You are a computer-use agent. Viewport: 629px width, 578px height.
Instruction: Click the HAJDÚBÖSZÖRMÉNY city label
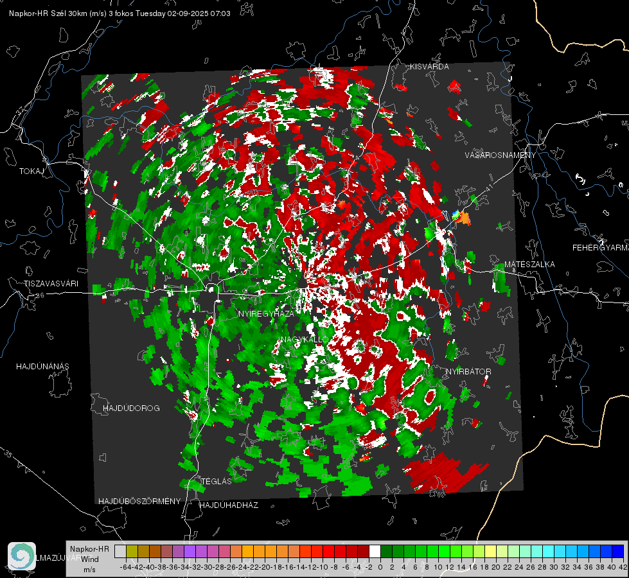click(139, 502)
